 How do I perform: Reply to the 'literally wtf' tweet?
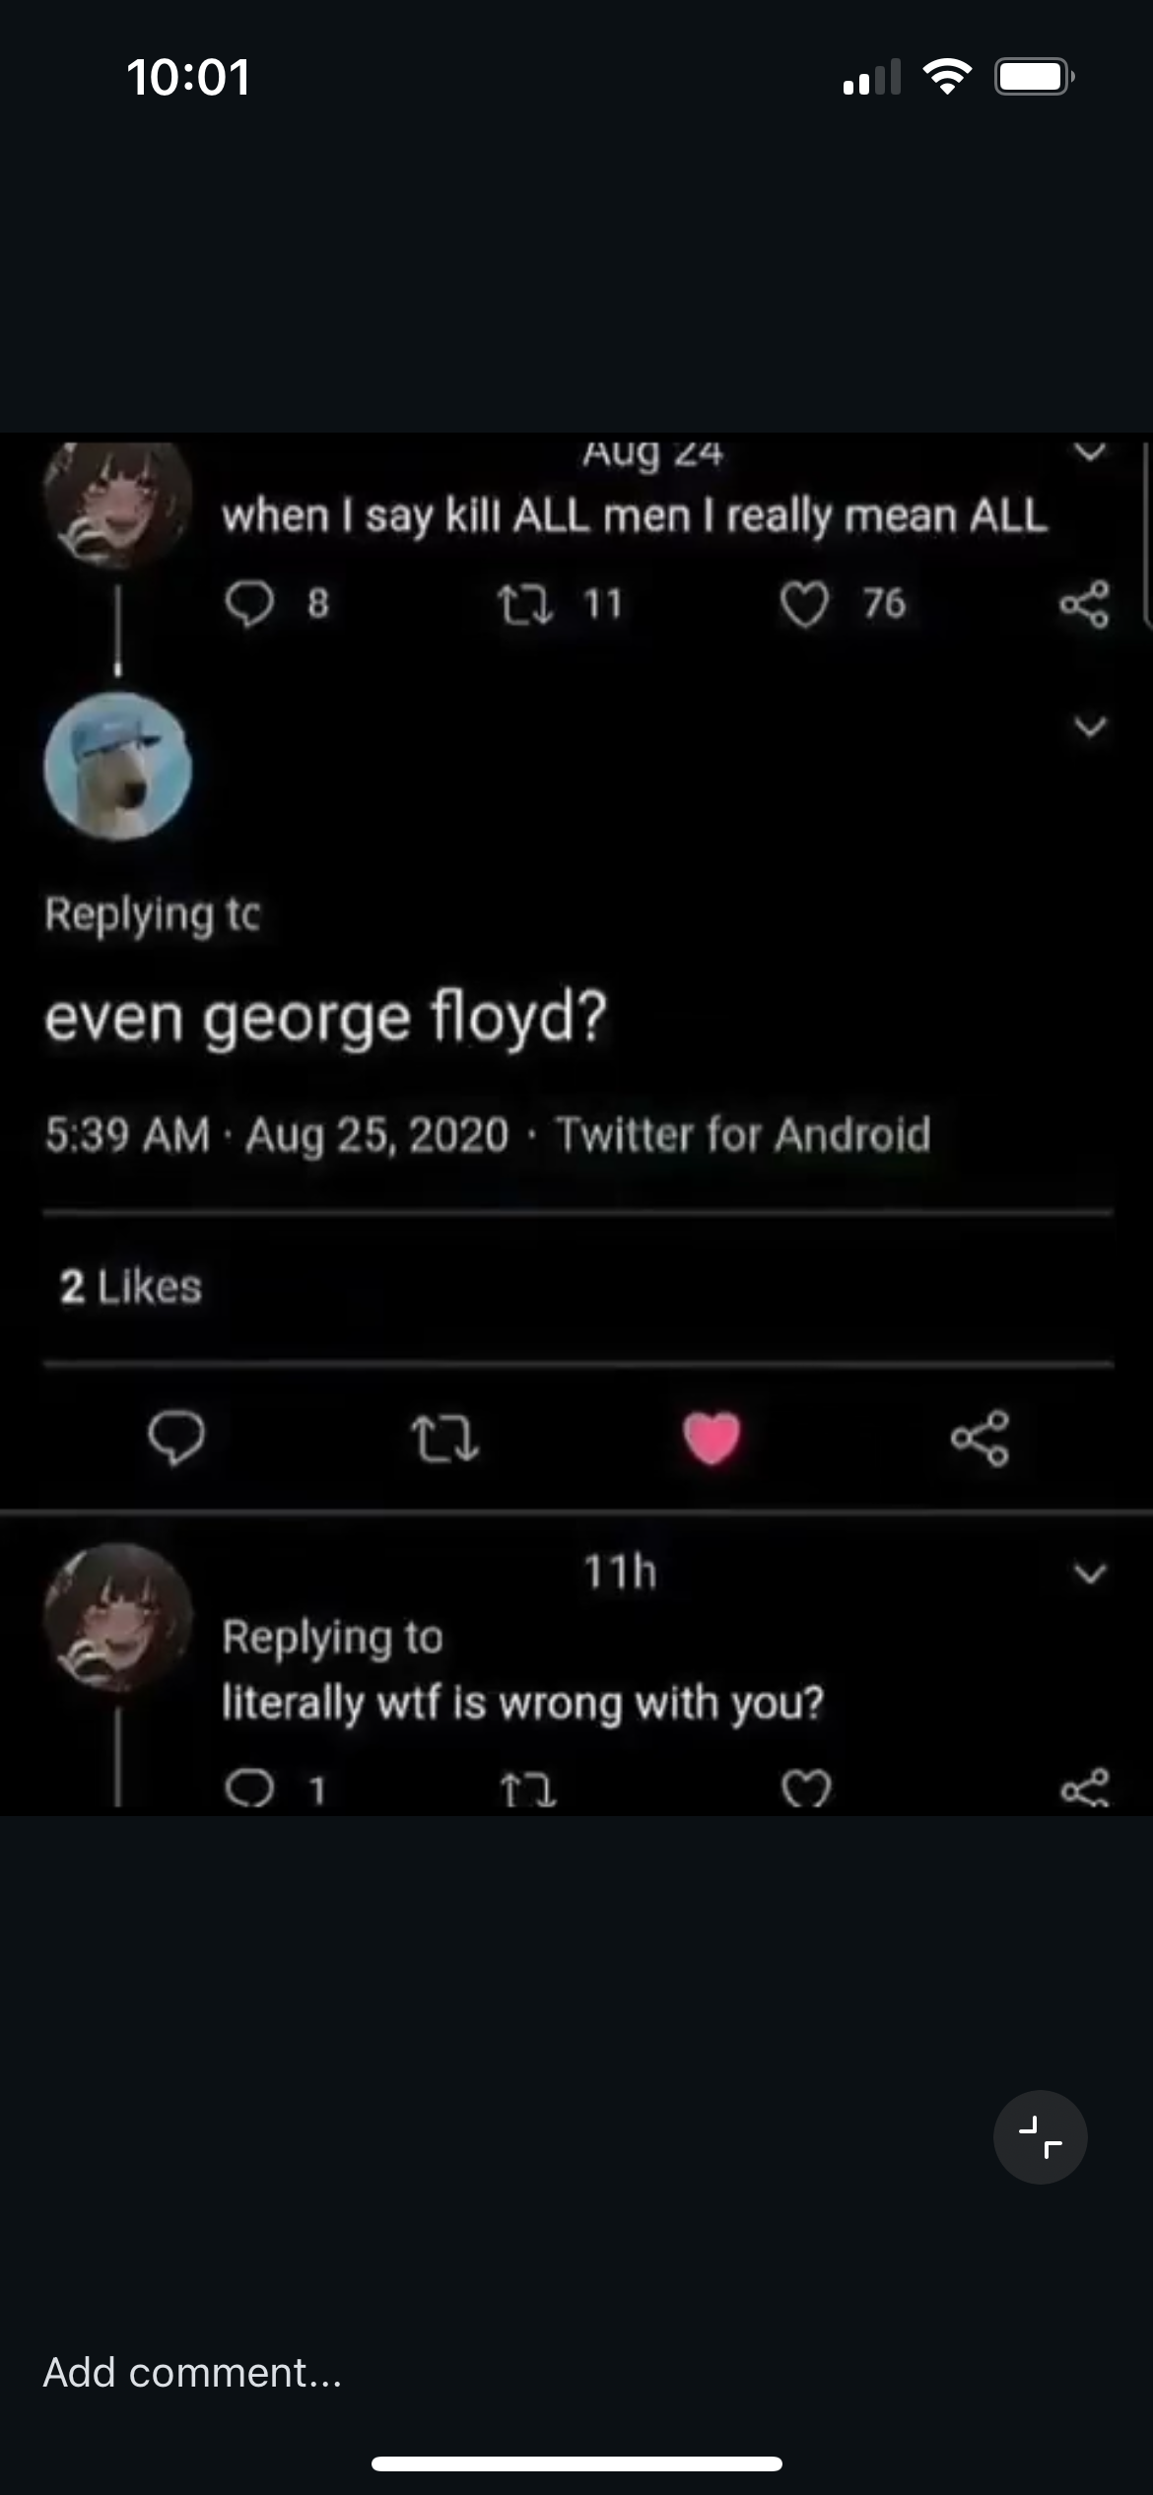tap(249, 1787)
